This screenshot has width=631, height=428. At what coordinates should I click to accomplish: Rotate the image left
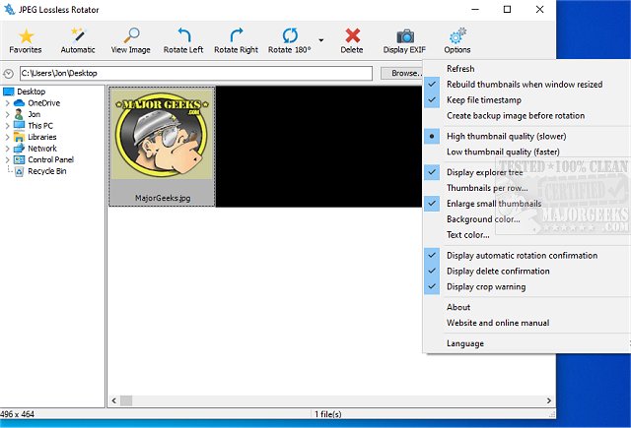coord(183,40)
